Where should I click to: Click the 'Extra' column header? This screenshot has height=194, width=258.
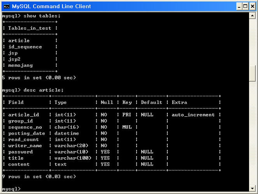pyautogui.click(x=179, y=102)
